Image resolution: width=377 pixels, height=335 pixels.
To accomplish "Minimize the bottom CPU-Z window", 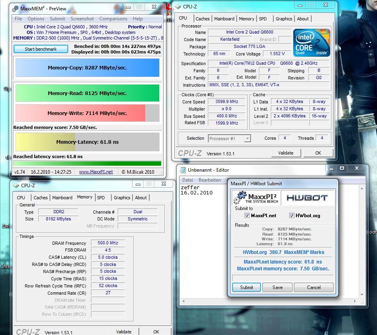I will 138,184.
